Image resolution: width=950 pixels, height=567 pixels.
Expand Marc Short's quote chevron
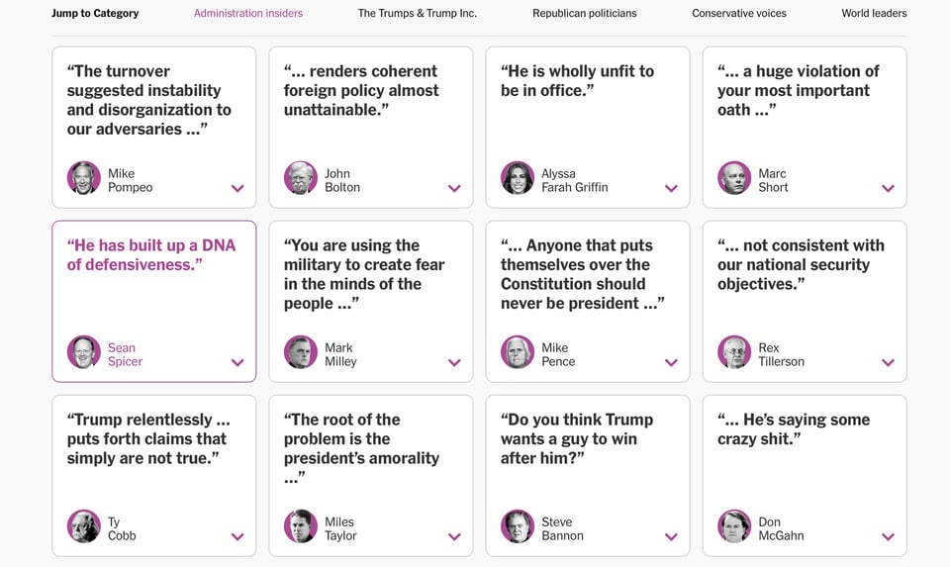pyautogui.click(x=888, y=188)
